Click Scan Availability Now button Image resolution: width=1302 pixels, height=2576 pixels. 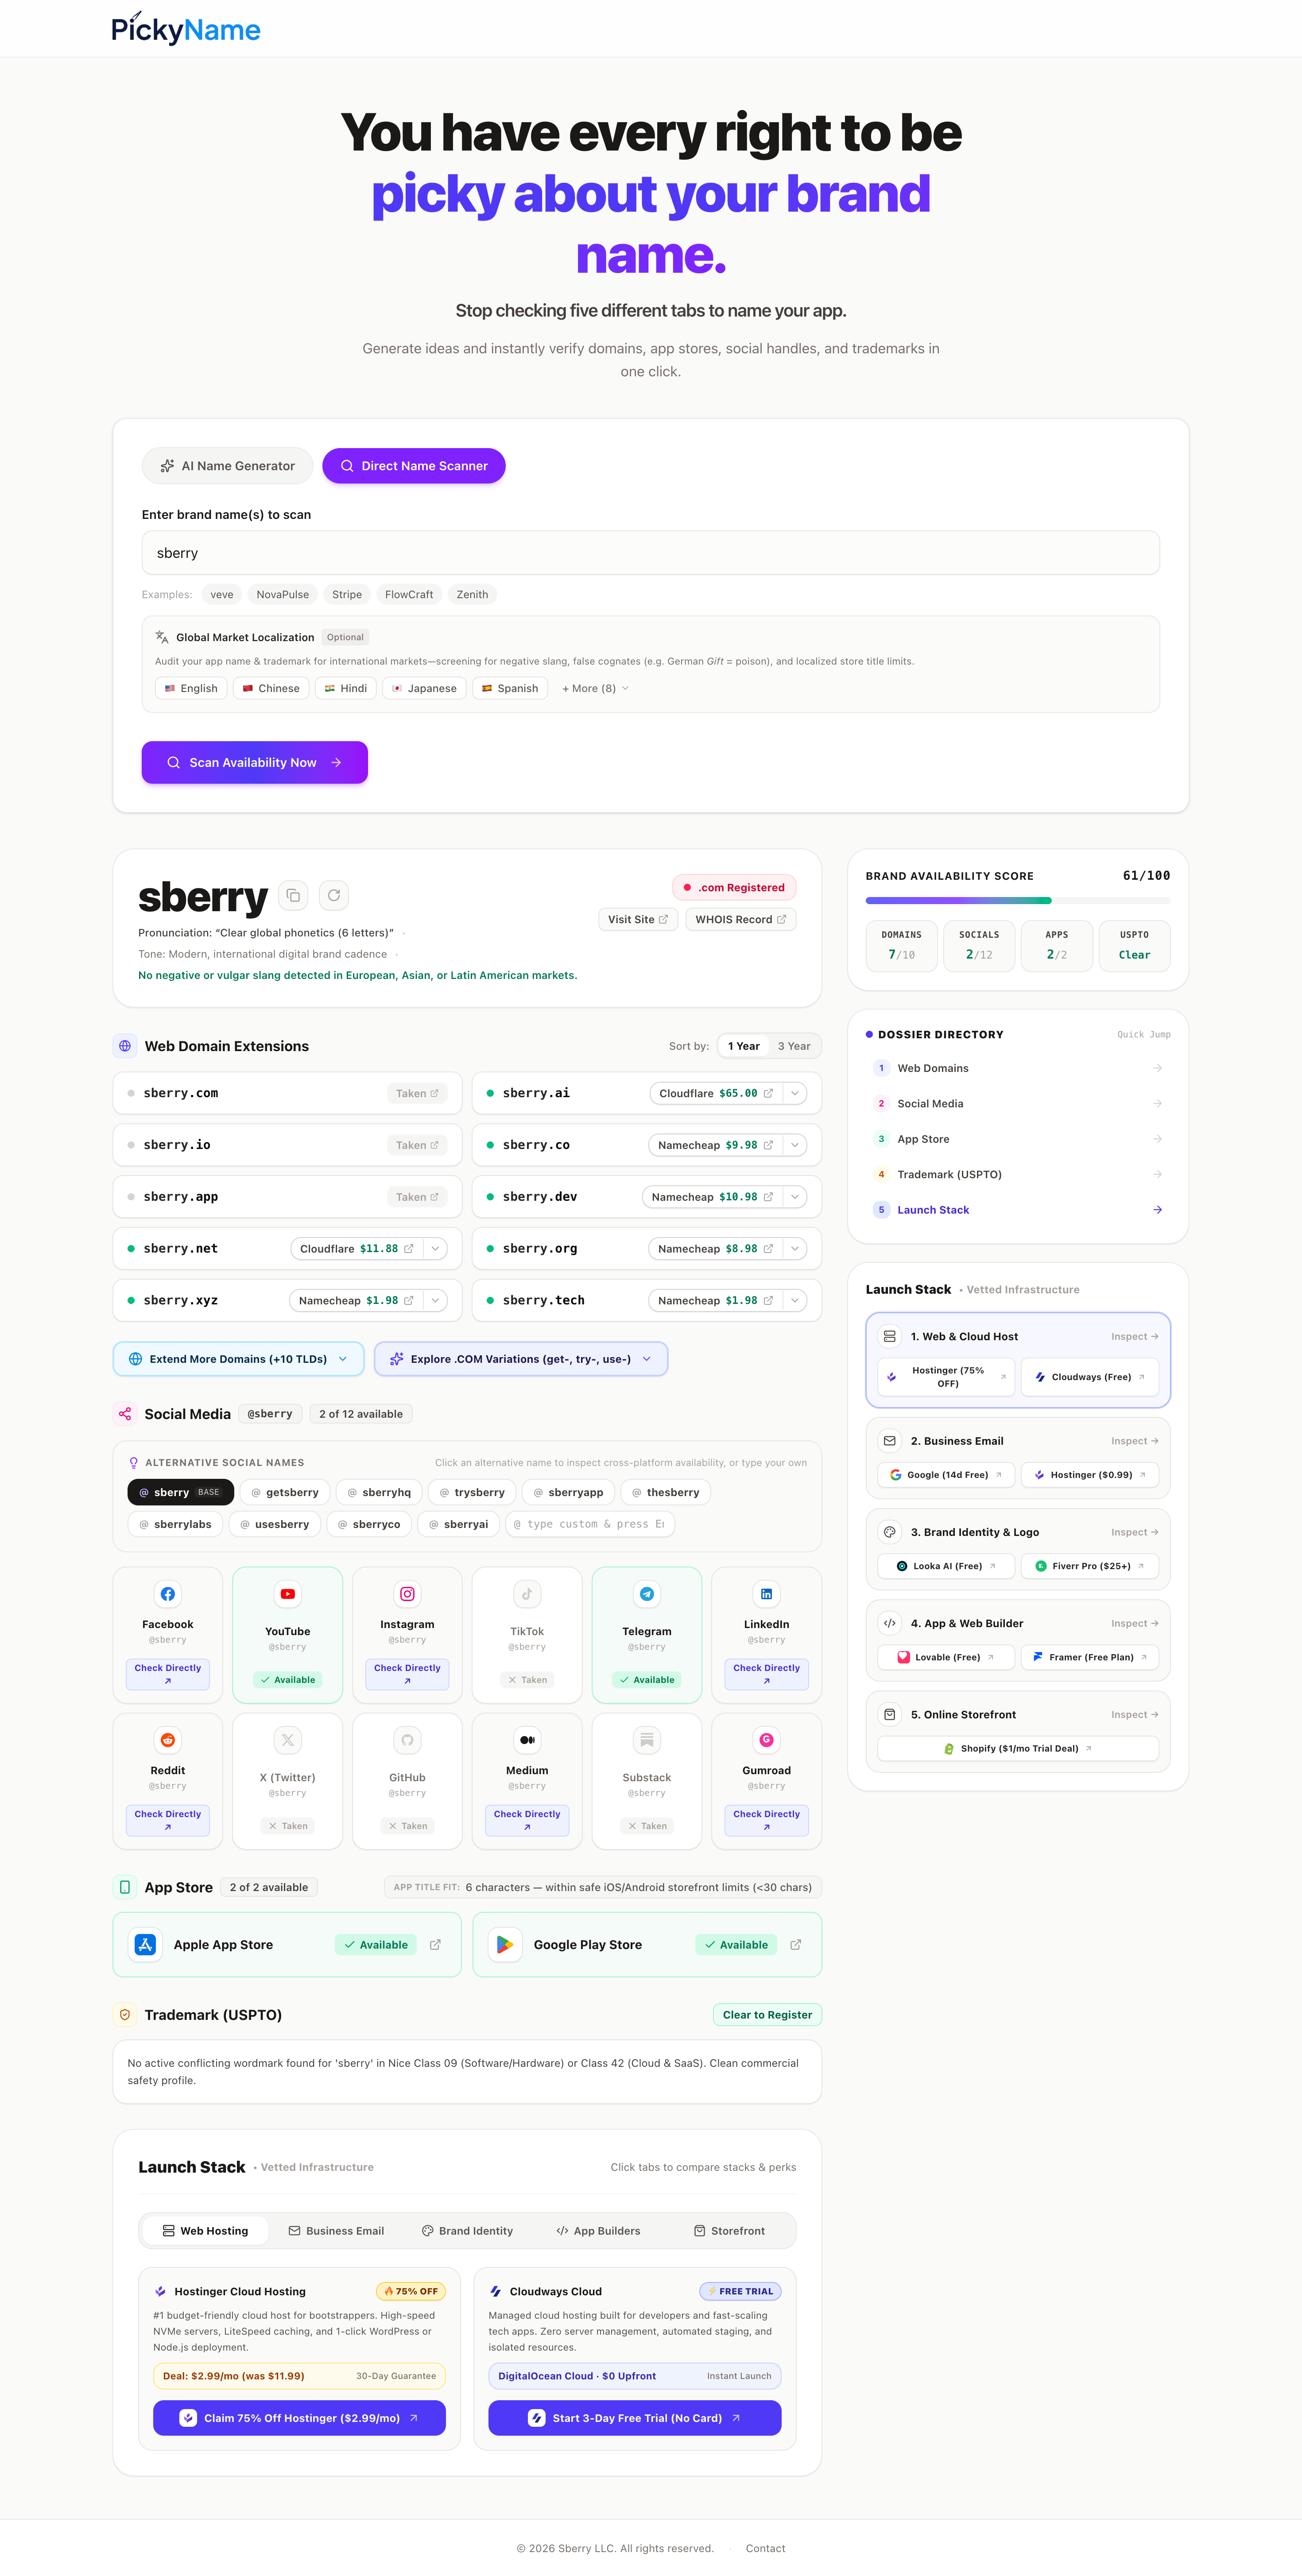pyautogui.click(x=255, y=762)
